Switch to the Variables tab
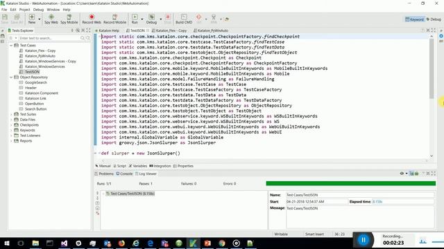This screenshot has width=444, height=249. [x=138, y=166]
